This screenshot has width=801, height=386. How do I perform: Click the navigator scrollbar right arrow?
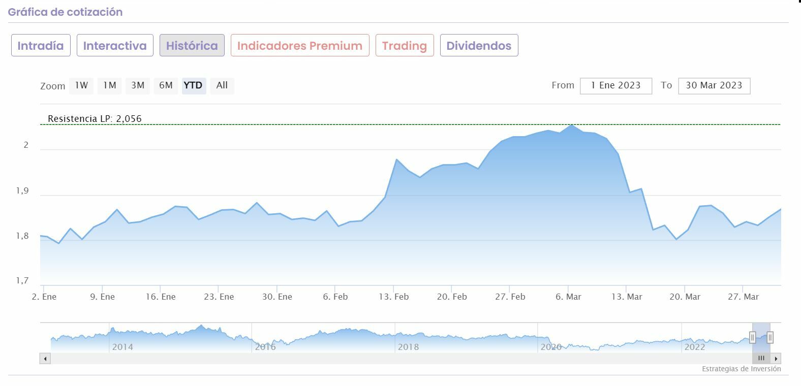[777, 359]
